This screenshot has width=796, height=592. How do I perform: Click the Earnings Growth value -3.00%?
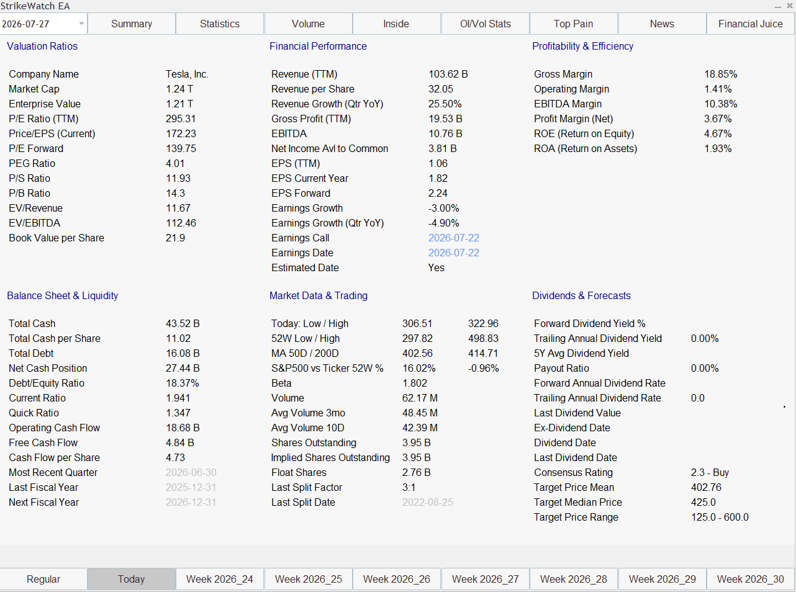coord(444,209)
